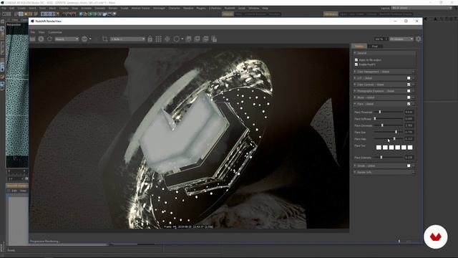Collapse the General section
The width and height of the screenshot is (458, 258).
click(384, 53)
